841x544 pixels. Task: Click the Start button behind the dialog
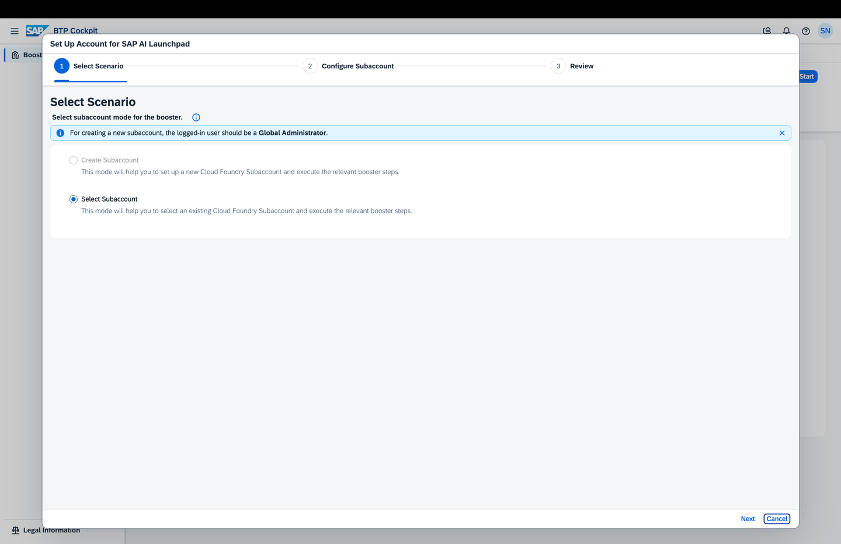tap(808, 77)
